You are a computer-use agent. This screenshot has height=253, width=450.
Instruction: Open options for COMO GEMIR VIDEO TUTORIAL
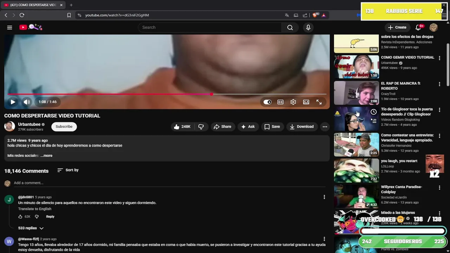pyautogui.click(x=439, y=58)
